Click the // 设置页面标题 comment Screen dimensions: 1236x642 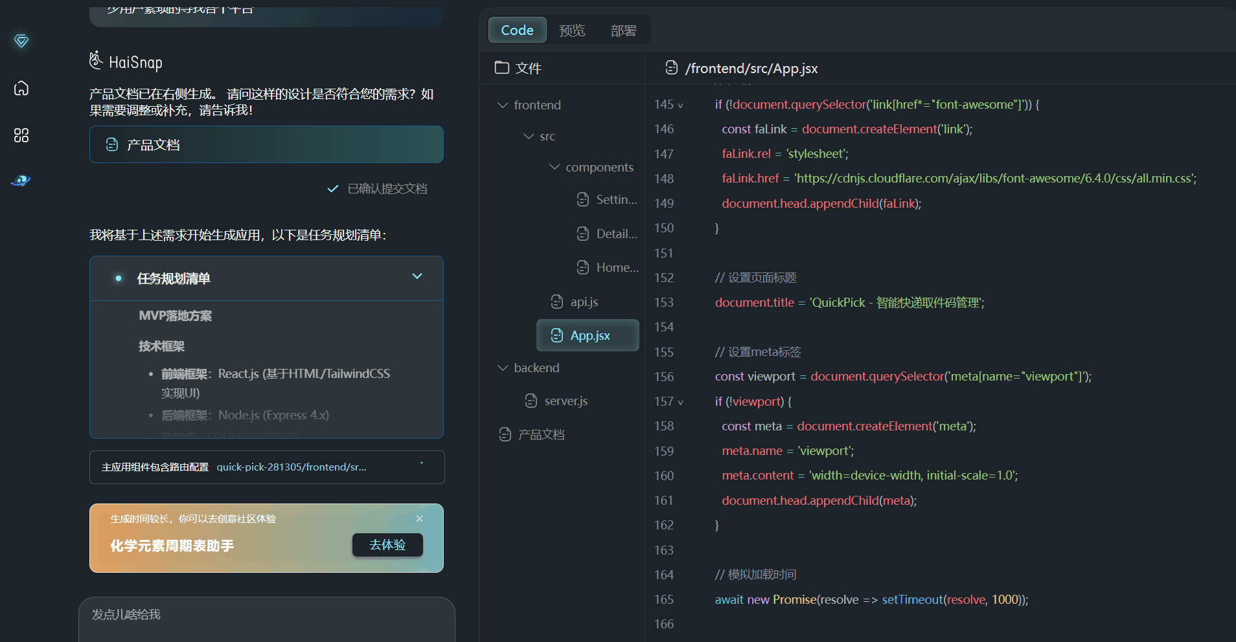tap(756, 278)
